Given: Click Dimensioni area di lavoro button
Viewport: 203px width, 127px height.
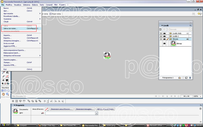Looking at the screenshot, I should coord(61,109).
